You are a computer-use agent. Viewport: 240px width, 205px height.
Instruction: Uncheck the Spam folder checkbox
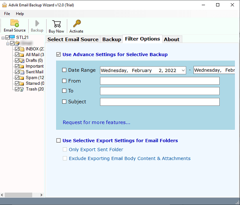(17, 78)
